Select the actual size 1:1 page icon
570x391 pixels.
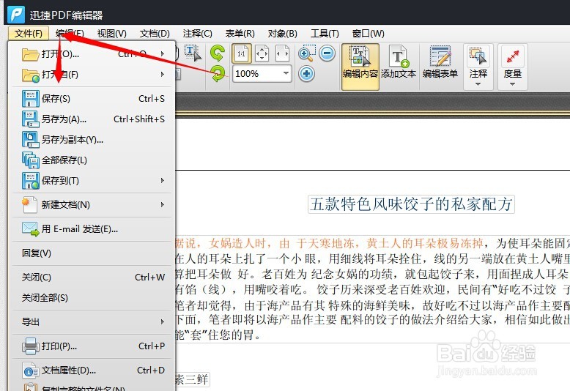[x=241, y=53]
